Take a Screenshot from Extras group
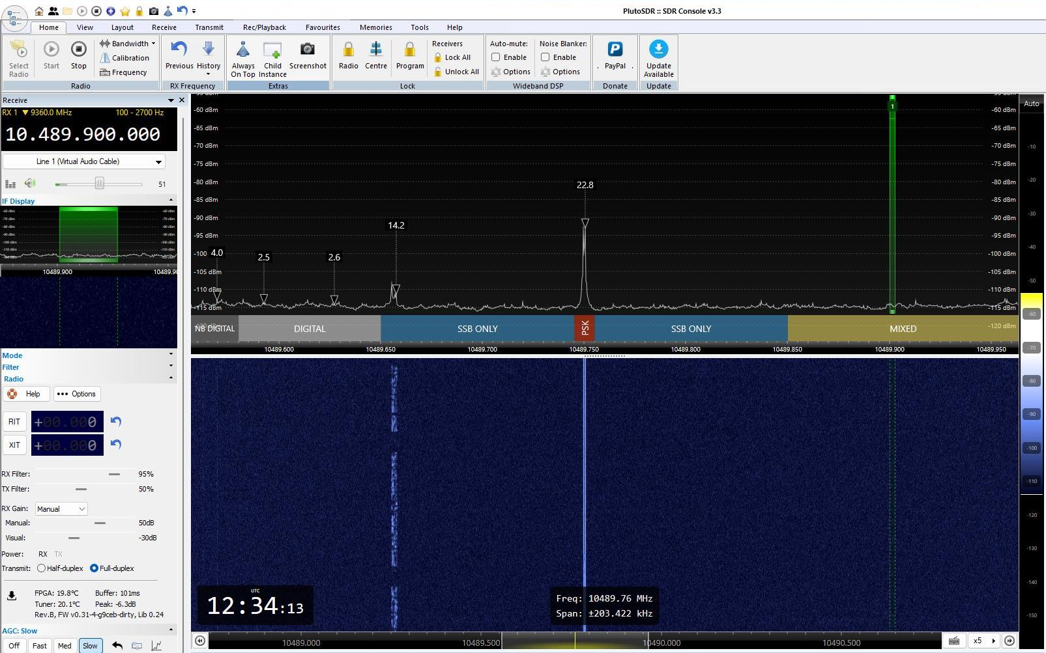This screenshot has height=653, width=1046. click(308, 55)
